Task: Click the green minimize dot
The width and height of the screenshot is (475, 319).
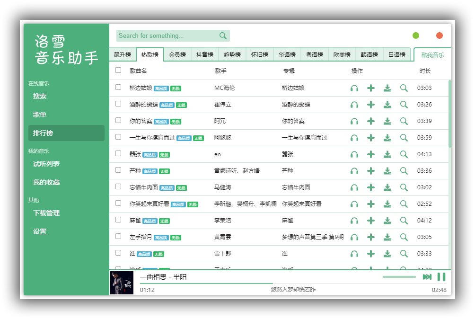Action: 416,36
